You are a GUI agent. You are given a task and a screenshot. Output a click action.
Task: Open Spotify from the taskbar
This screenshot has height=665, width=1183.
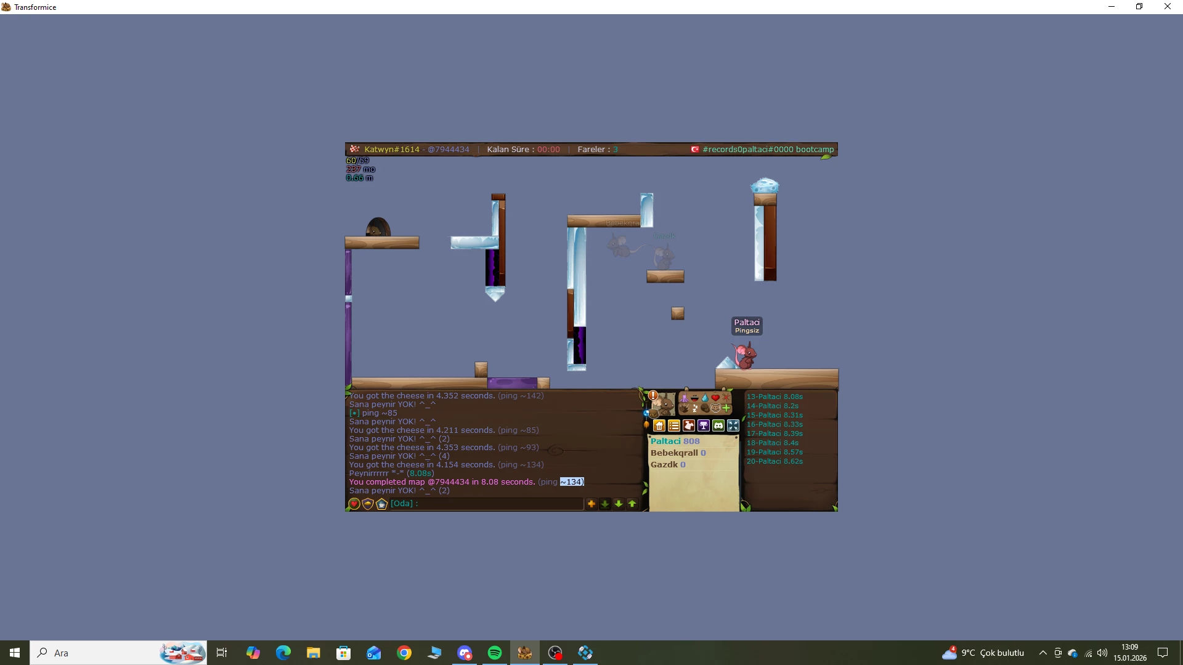tap(495, 653)
